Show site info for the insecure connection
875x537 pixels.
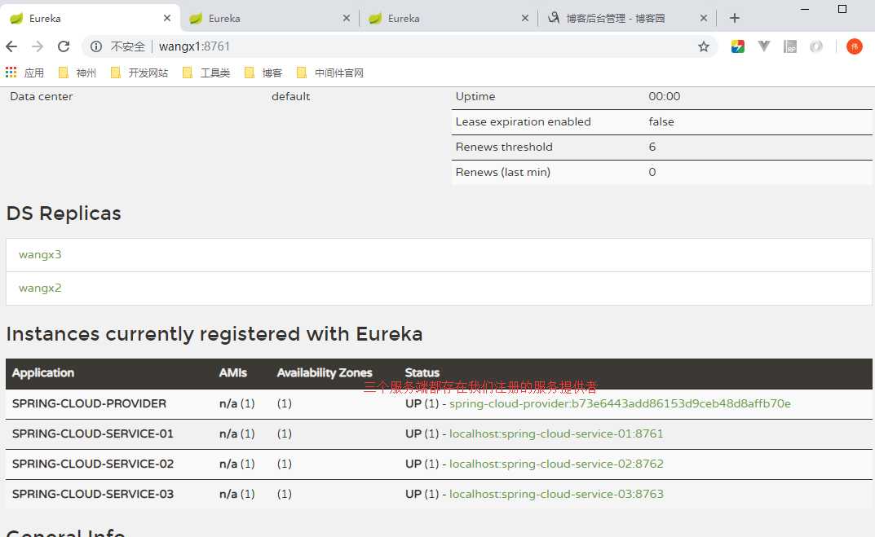click(x=96, y=46)
